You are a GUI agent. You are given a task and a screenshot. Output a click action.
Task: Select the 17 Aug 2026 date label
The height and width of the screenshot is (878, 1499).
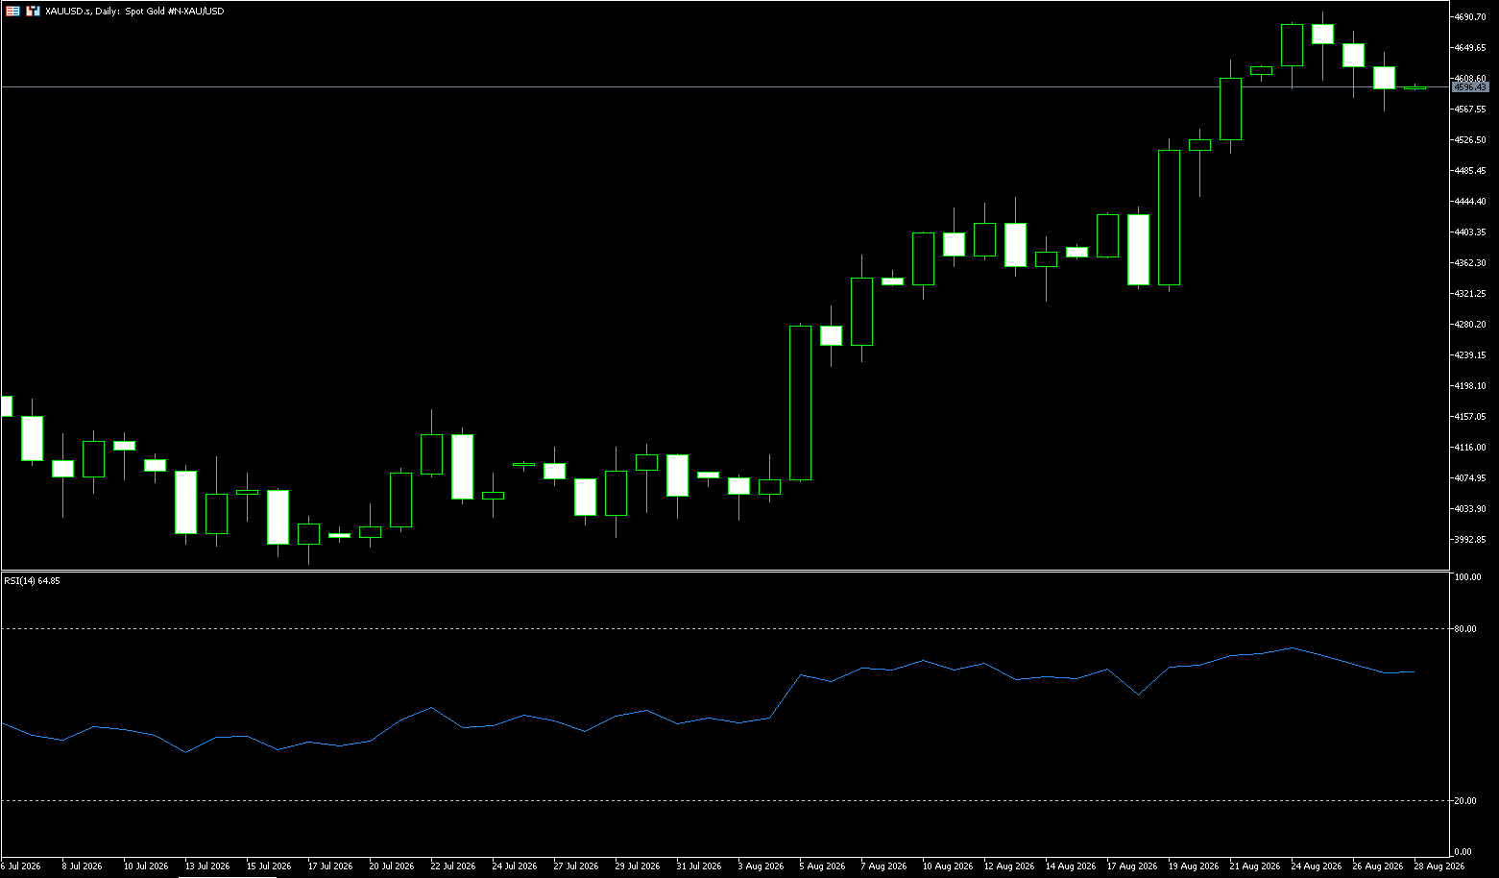click(x=1131, y=866)
